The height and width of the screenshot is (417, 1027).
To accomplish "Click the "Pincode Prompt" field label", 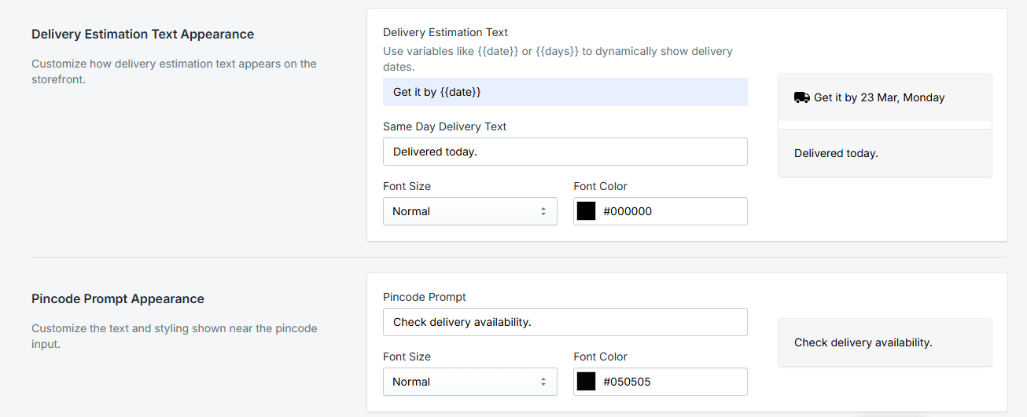I will click(x=425, y=297).
